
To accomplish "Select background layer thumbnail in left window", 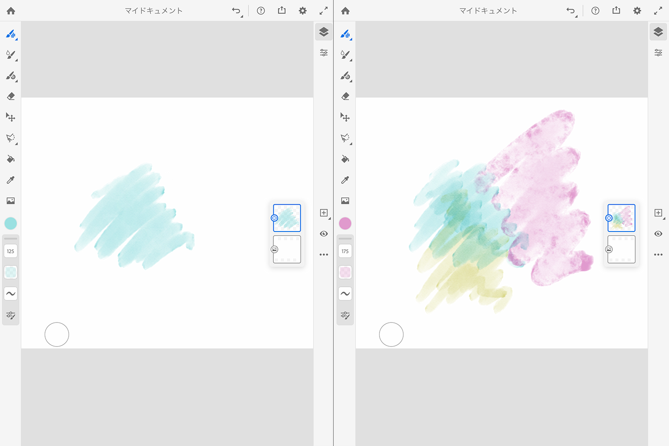I will [x=287, y=249].
